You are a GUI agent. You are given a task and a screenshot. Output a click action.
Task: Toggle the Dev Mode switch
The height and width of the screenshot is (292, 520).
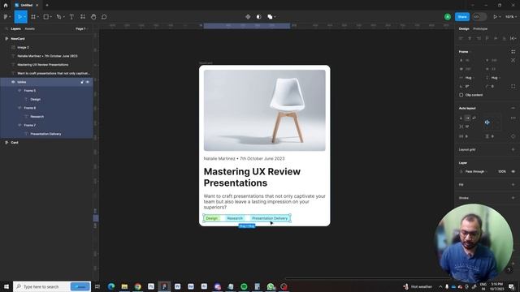pos(479,16)
